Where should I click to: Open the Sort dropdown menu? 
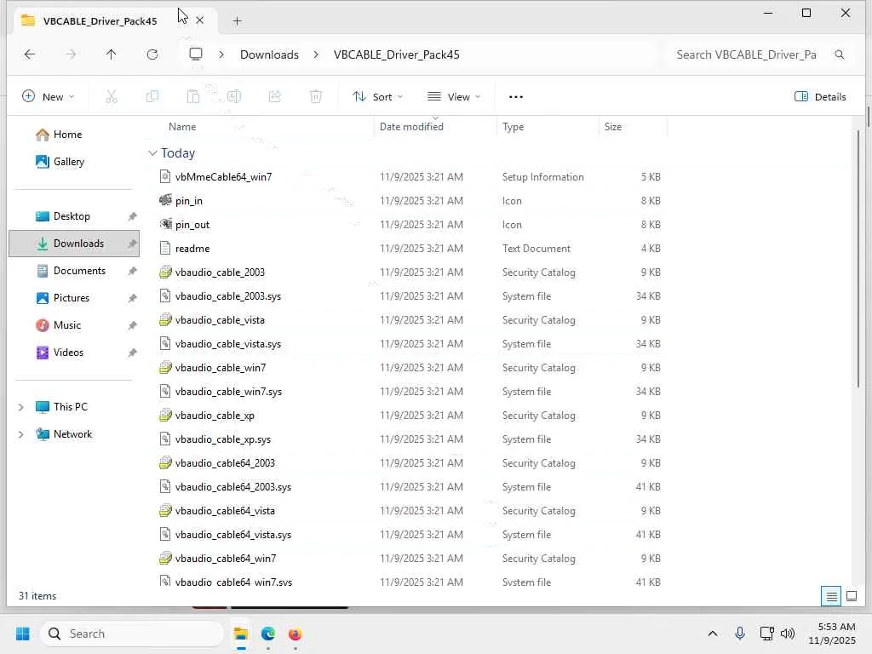pyautogui.click(x=378, y=97)
